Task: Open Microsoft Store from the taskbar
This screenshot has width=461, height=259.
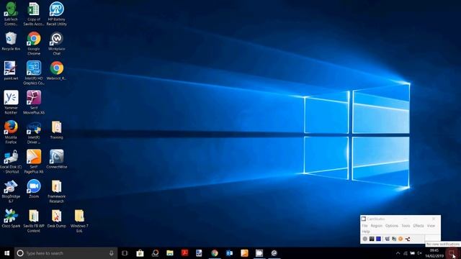Action: point(140,253)
